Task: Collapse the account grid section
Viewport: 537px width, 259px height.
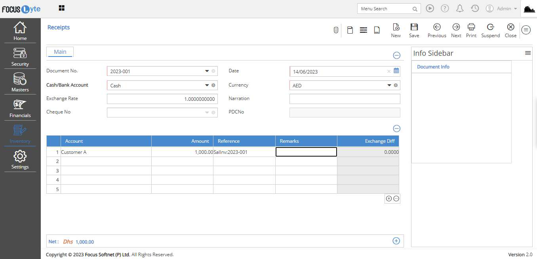Action: [x=396, y=129]
